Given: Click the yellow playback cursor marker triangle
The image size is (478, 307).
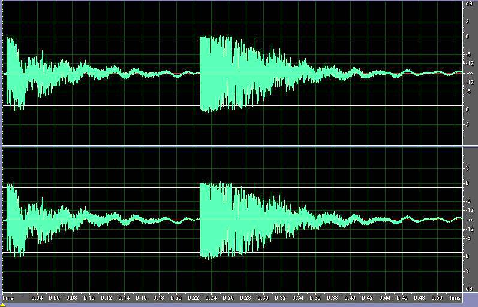Looking at the screenshot, I should point(3,305).
